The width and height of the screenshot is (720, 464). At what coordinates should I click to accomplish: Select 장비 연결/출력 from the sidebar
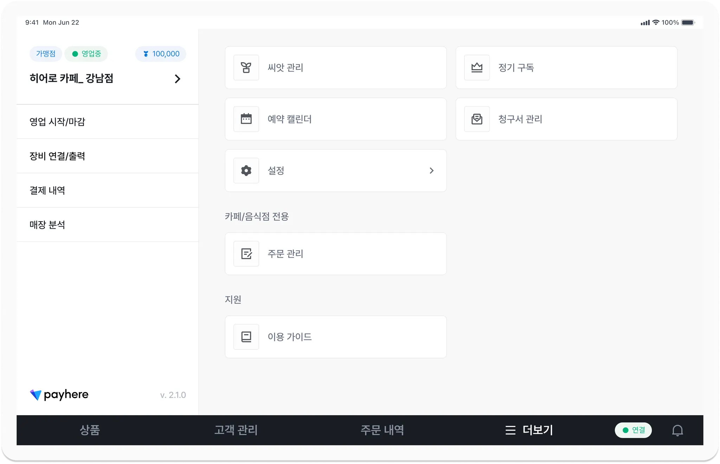(x=57, y=156)
